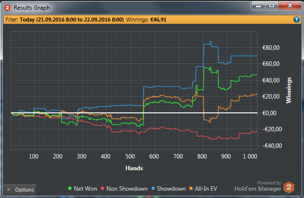Click the €80,00 axis label
The height and width of the screenshot is (198, 304).
[271, 48]
